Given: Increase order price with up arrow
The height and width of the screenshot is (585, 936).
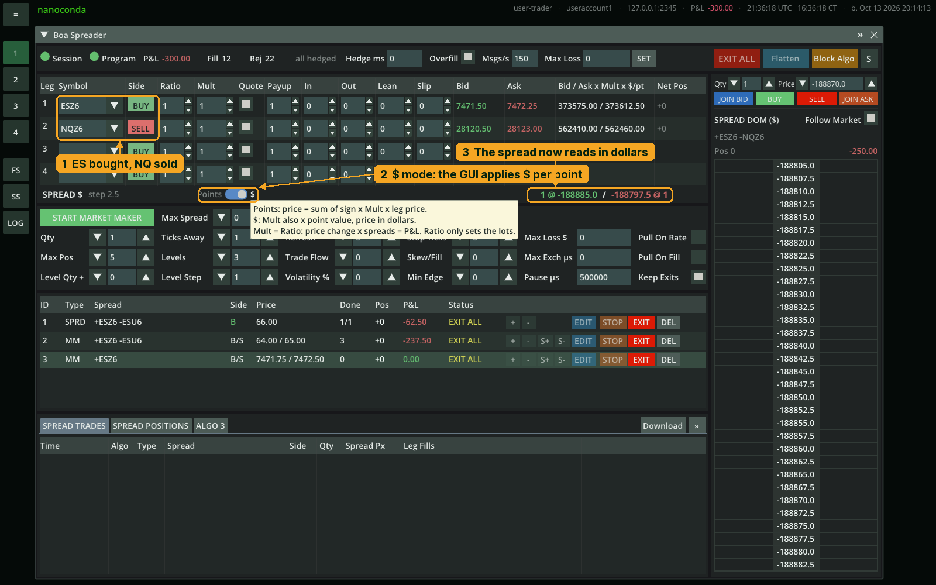Looking at the screenshot, I should 871,84.
